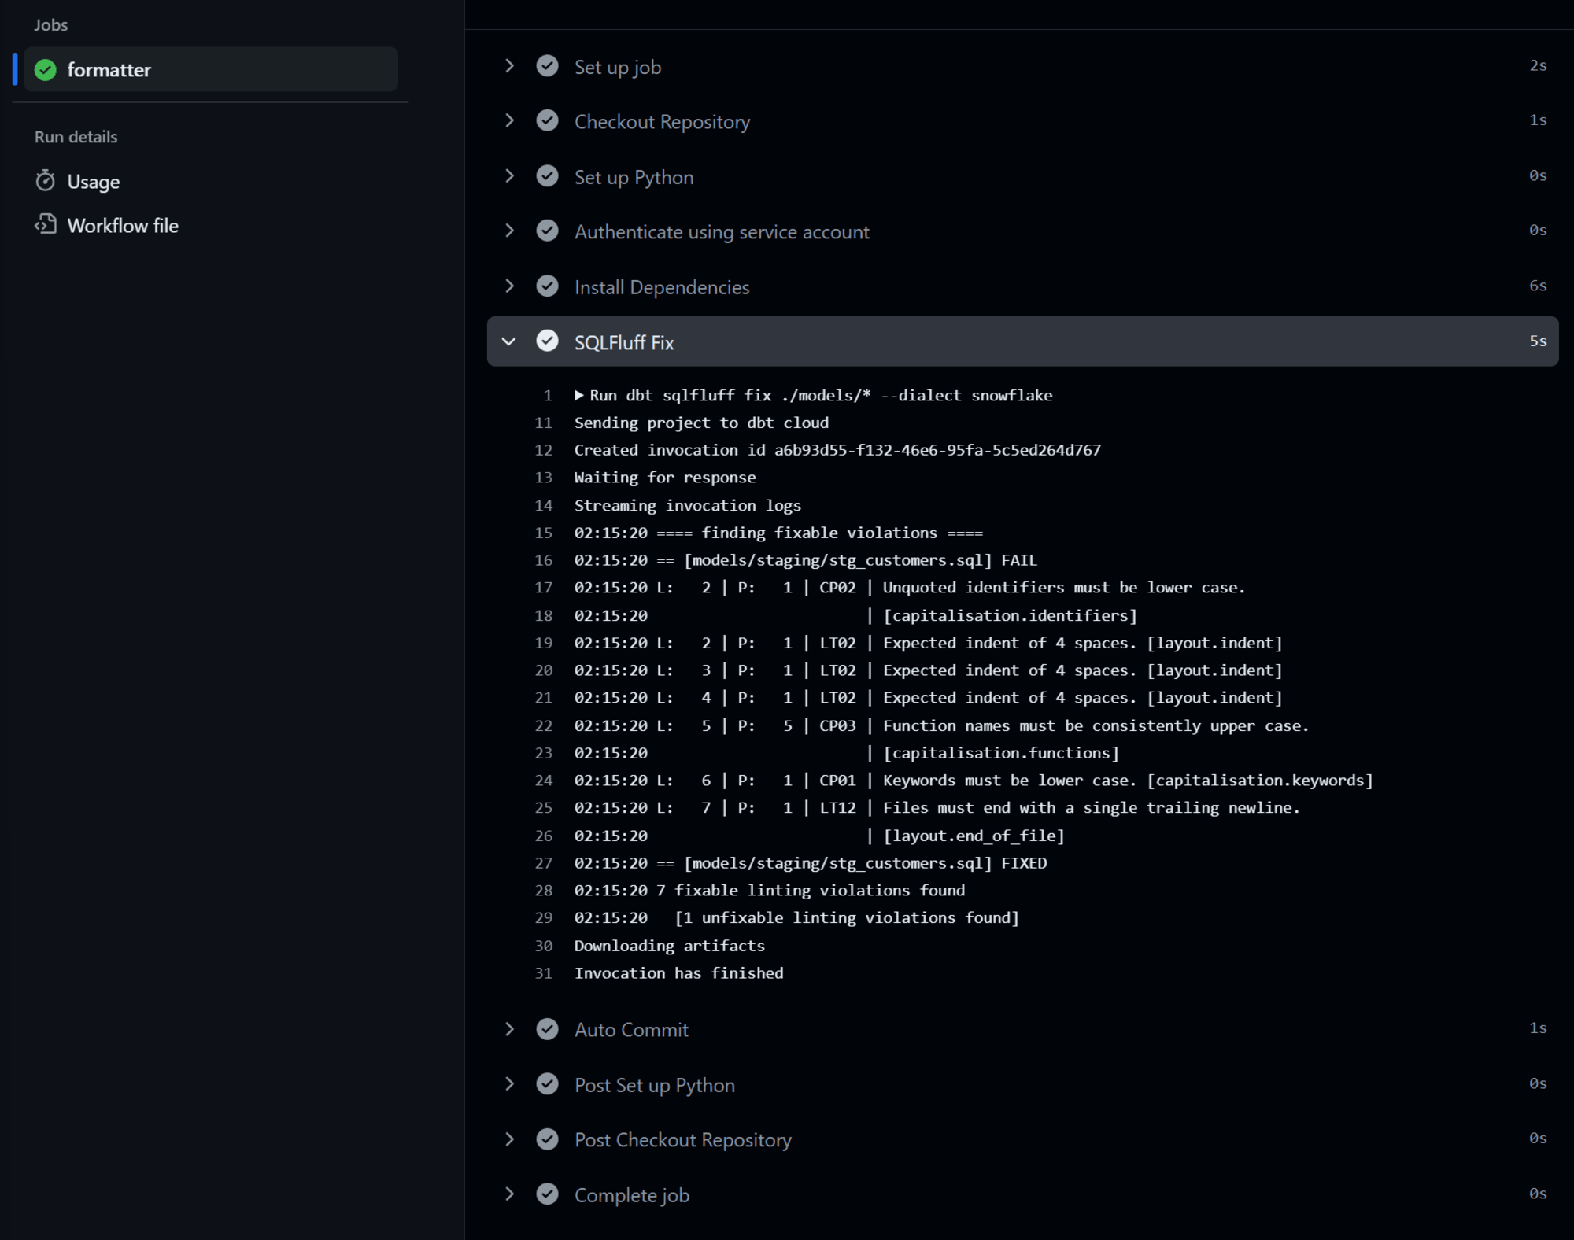The height and width of the screenshot is (1240, 1574).
Task: Select the LT12 trailing newline log line
Action: (937, 808)
